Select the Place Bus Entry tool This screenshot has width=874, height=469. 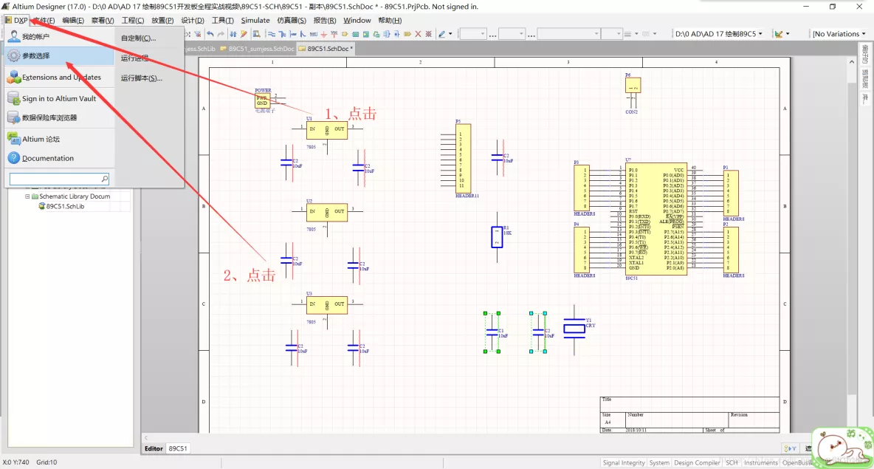pyautogui.click(x=303, y=34)
